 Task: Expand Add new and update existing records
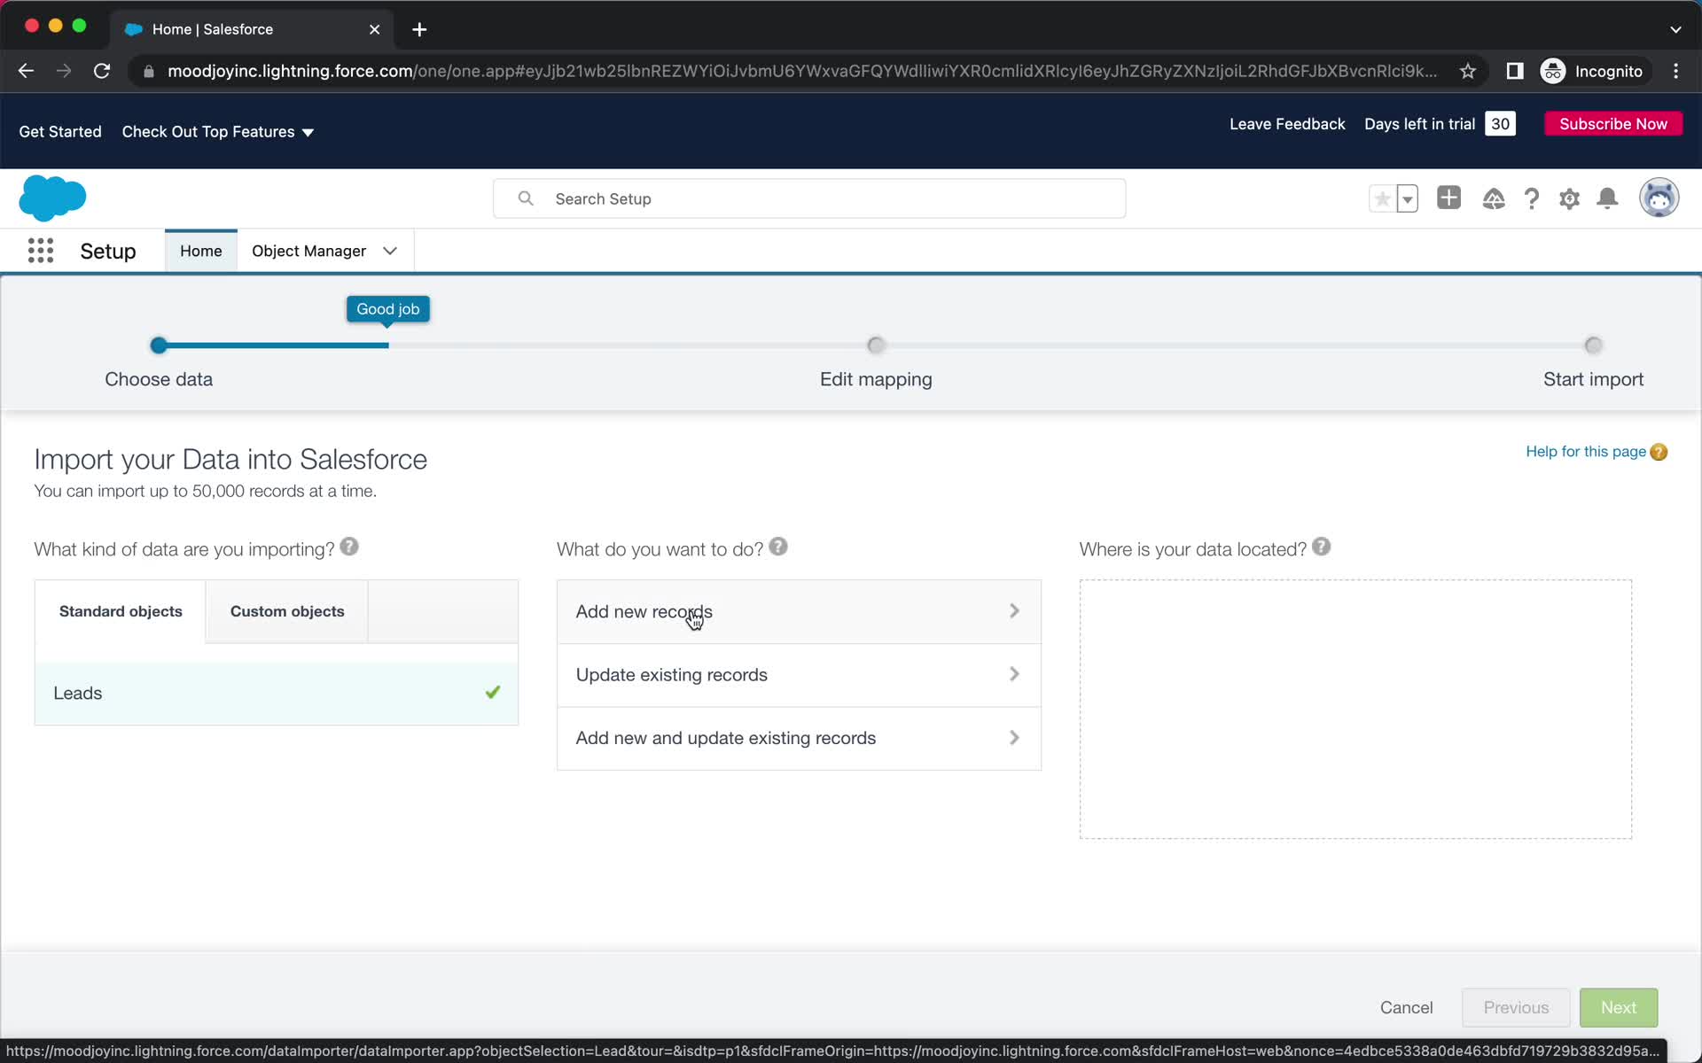[x=799, y=738]
